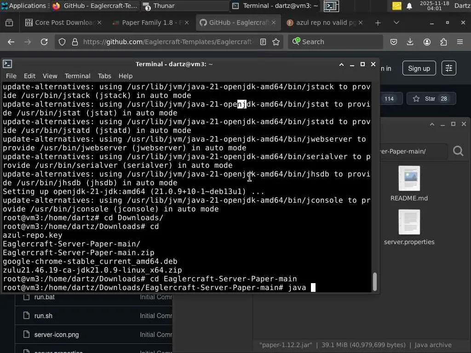Bookmark this page with the star icon
This screenshot has width=471, height=353.
click(276, 42)
